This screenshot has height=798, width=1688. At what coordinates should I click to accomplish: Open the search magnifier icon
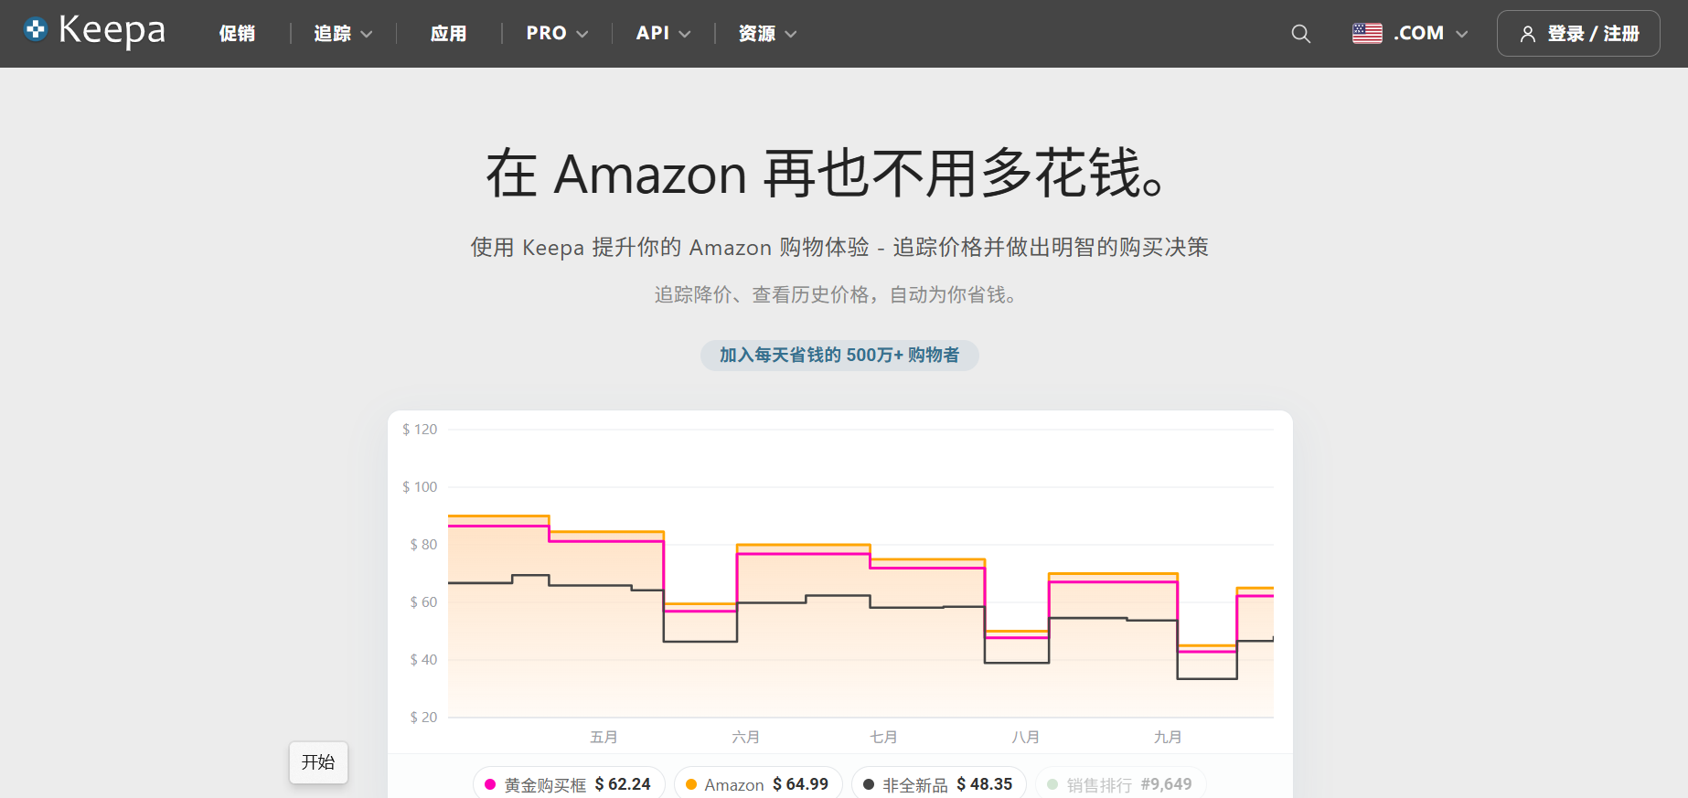(x=1300, y=34)
